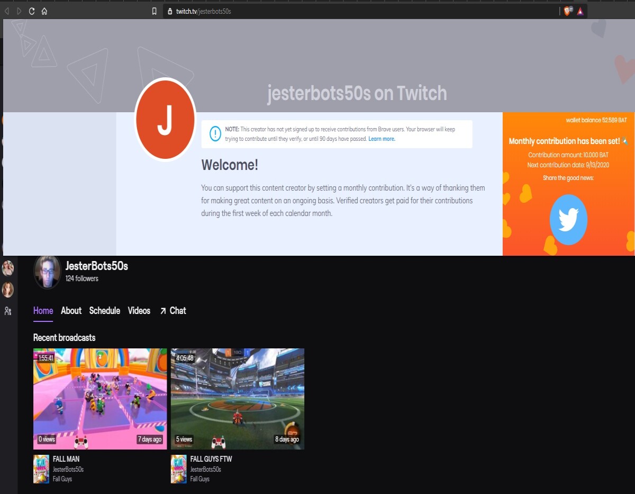The height and width of the screenshot is (494, 635).
Task: Switch to the Schedule channel tab
Action: pos(105,311)
